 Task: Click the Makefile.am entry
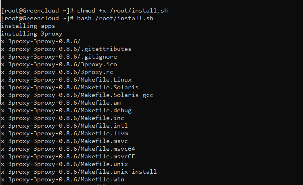[x=61, y=103]
